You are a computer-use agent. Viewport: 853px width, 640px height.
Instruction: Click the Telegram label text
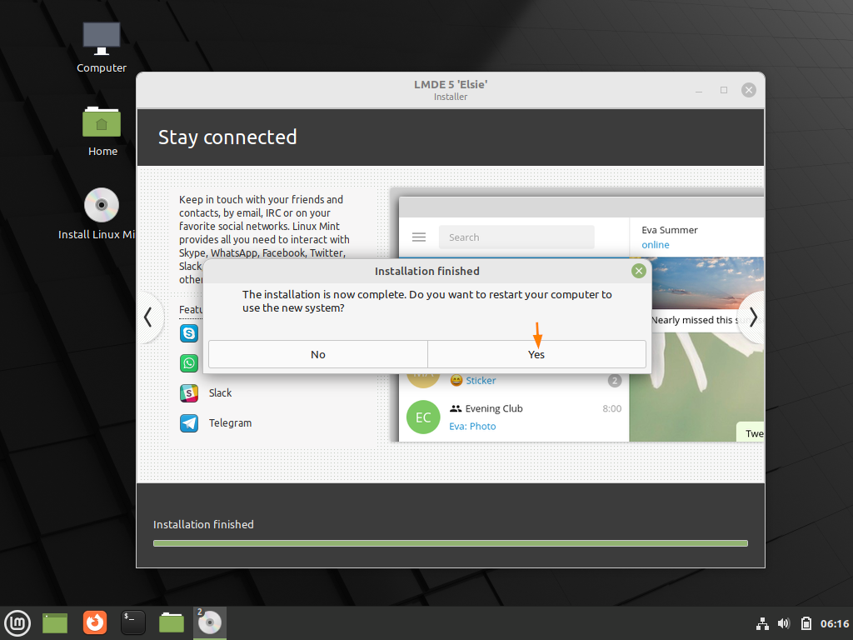[230, 422]
